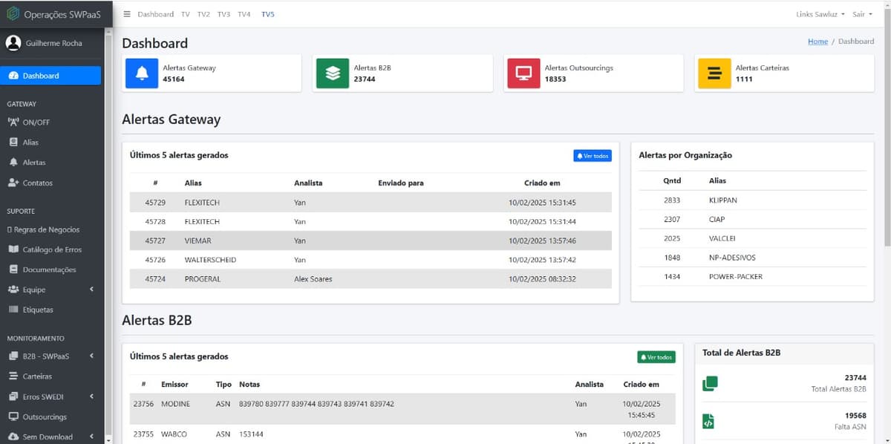Image resolution: width=891 pixels, height=444 pixels.
Task: Expand the Equipe submenu chevron
Action: 91,290
